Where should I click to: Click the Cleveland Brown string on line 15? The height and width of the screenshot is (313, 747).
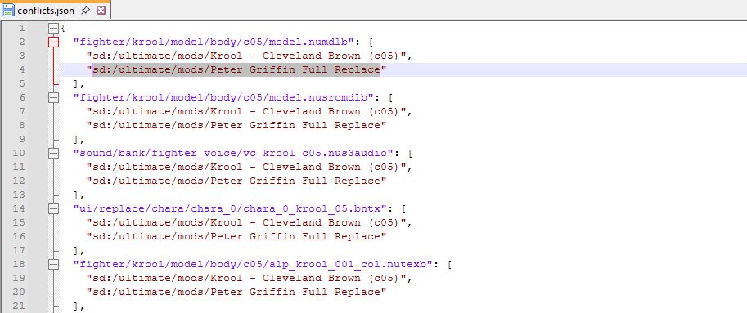(x=246, y=223)
